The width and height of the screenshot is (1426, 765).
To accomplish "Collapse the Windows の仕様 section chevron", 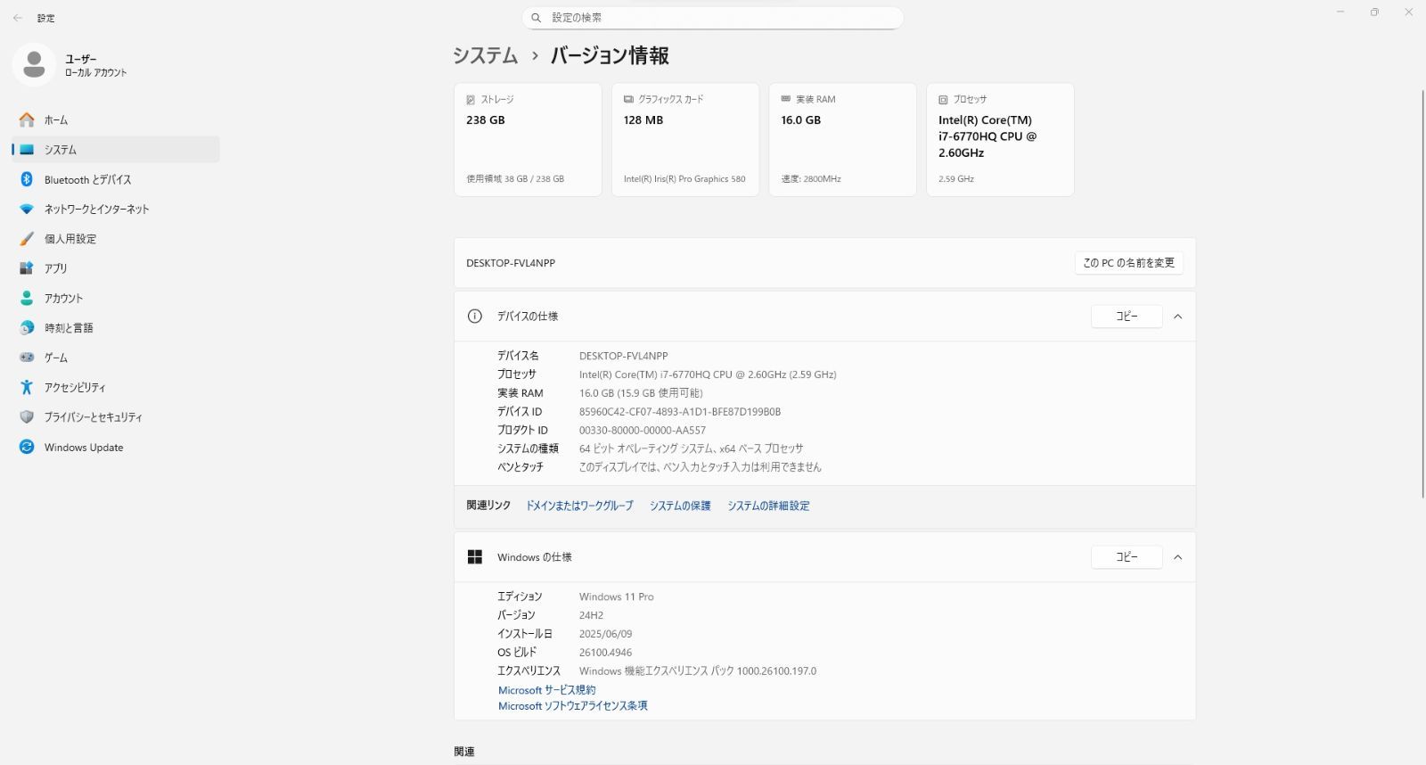I will [1178, 557].
